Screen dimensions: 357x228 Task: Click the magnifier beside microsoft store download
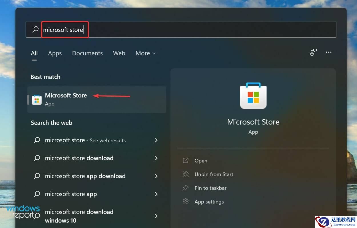[x=37, y=158]
